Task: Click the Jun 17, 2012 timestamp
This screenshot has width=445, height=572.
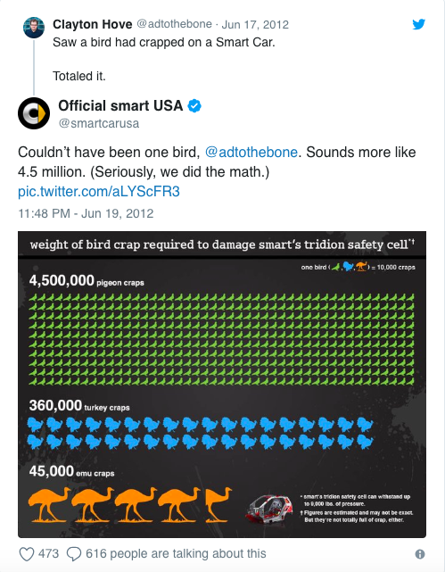Action: (x=255, y=24)
